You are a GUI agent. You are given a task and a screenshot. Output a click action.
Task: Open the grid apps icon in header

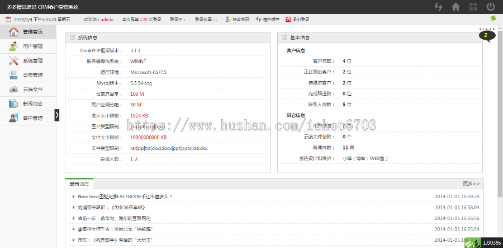pyautogui.click(x=473, y=7)
